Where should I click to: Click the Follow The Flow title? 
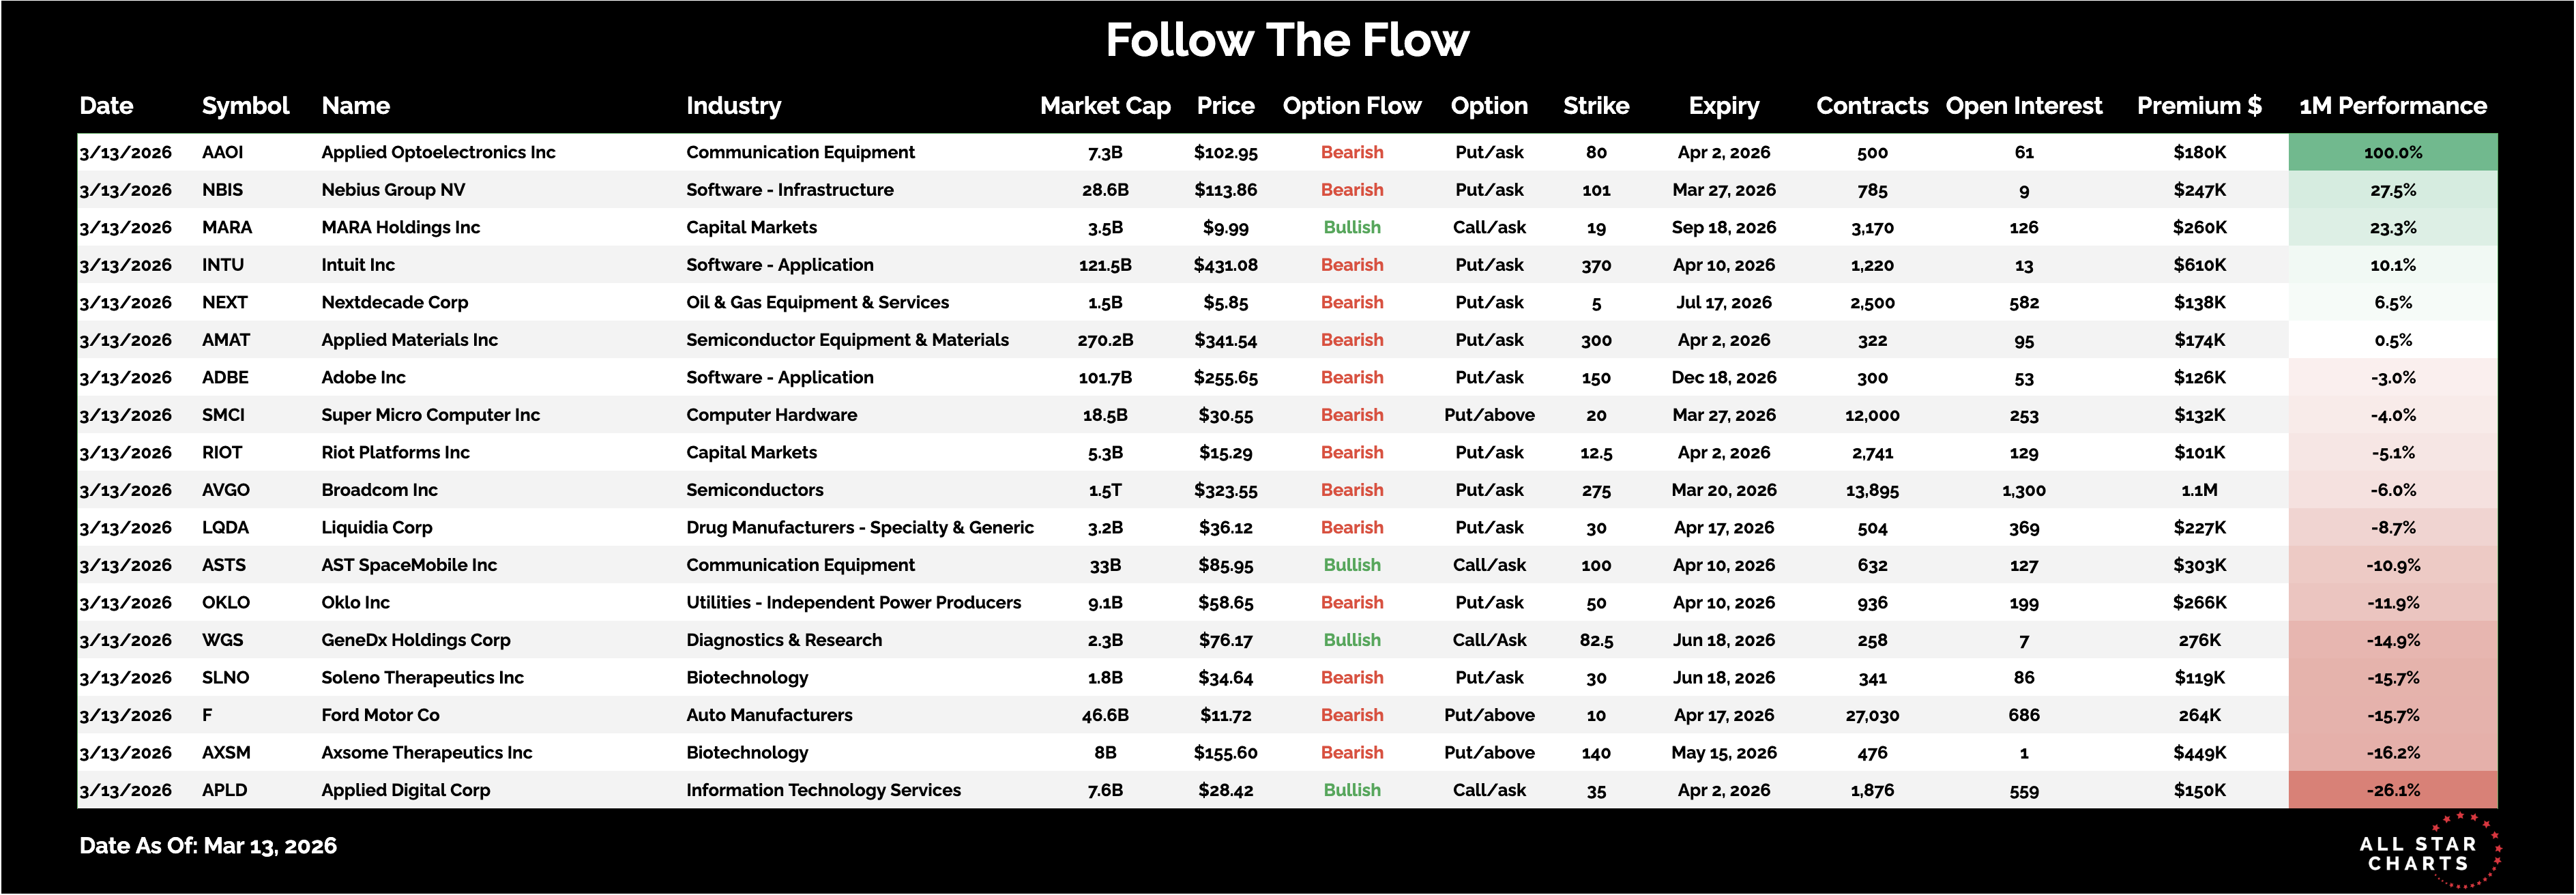pyautogui.click(x=1287, y=41)
